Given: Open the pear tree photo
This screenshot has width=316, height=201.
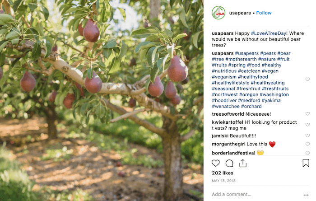Looking at the screenshot, I should (102, 100).
